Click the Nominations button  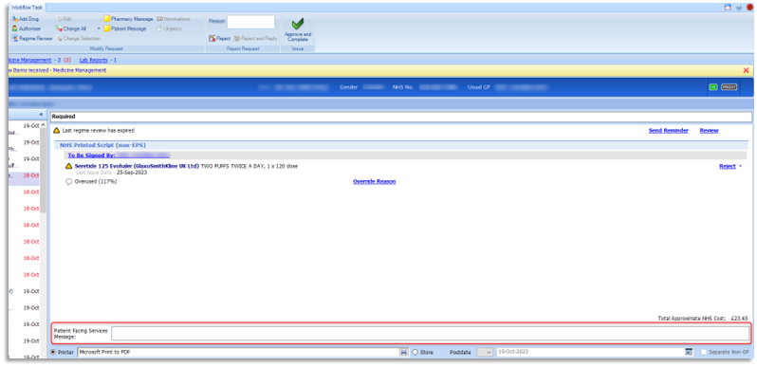tap(174, 19)
